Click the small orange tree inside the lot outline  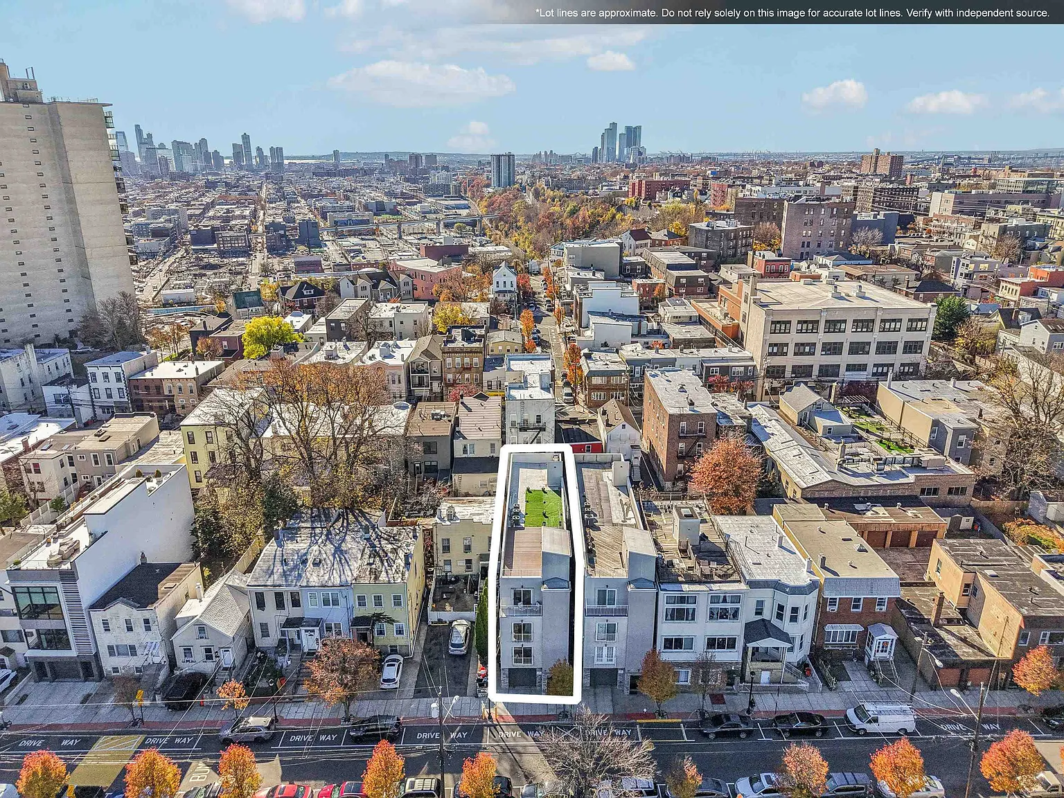[560, 677]
